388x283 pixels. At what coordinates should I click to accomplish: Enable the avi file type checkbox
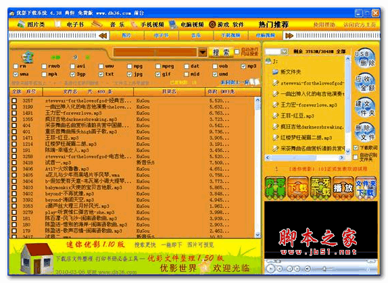(x=72, y=66)
